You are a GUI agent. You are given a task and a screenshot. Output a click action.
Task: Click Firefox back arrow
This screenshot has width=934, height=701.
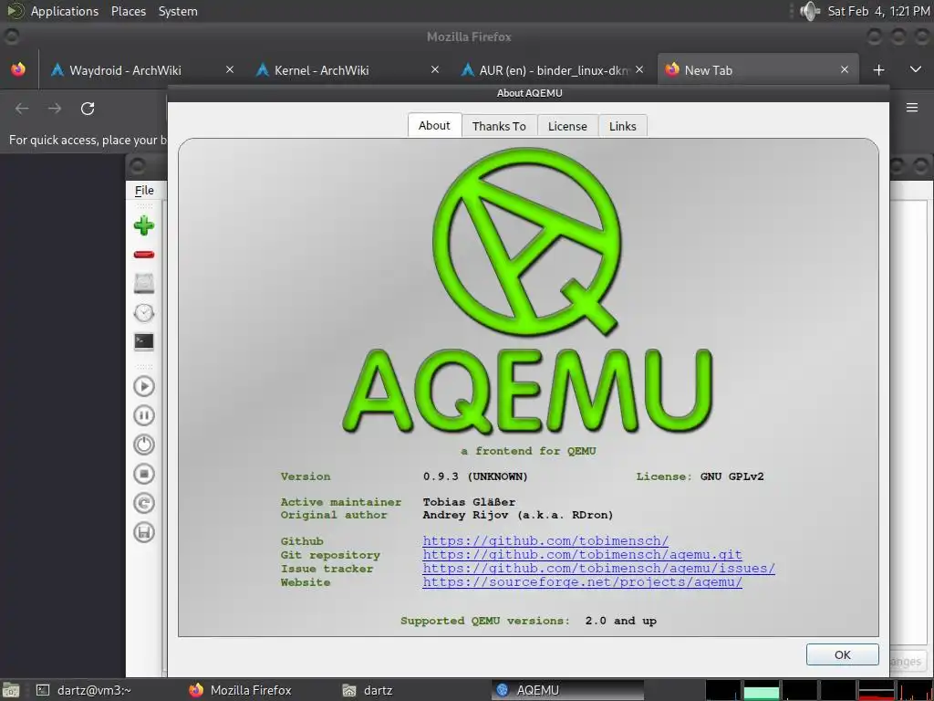22,109
